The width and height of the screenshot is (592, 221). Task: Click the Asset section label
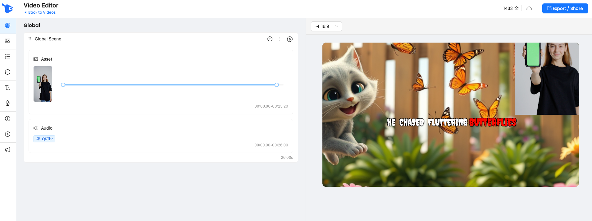(47, 59)
